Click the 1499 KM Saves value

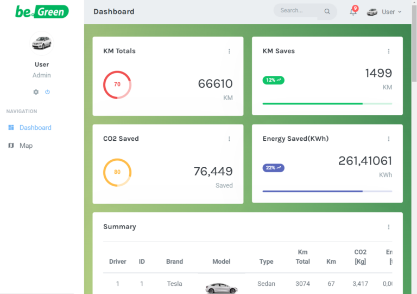(x=378, y=73)
